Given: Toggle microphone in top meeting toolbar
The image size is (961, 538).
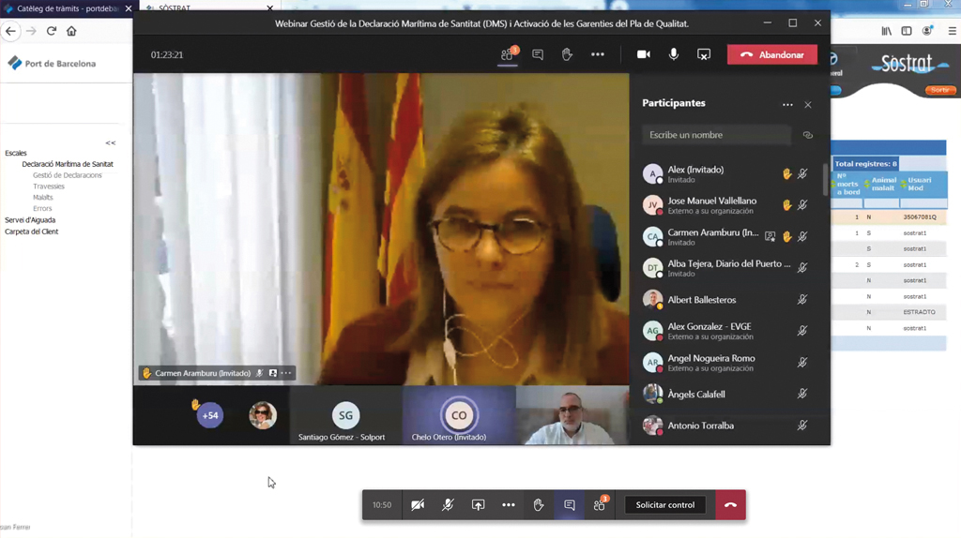Looking at the screenshot, I should [x=674, y=55].
